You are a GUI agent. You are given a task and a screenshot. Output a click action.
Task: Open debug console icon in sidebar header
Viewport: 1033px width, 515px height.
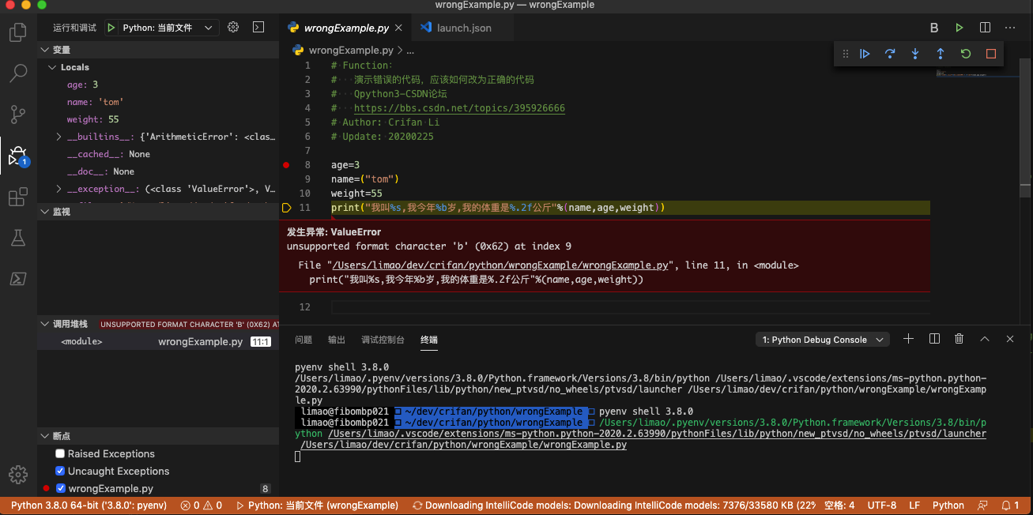tap(258, 28)
